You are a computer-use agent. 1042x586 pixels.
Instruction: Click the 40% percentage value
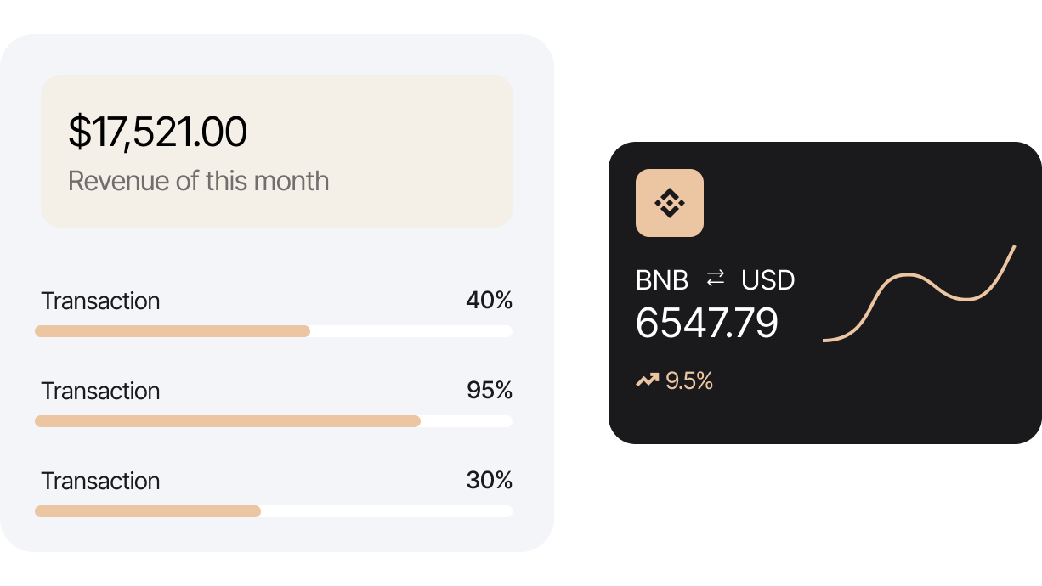489,301
